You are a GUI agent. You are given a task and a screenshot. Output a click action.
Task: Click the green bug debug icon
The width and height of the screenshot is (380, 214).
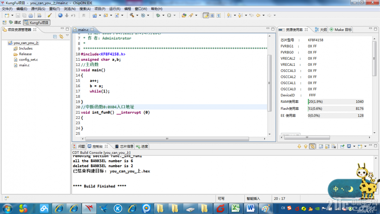click(158, 15)
